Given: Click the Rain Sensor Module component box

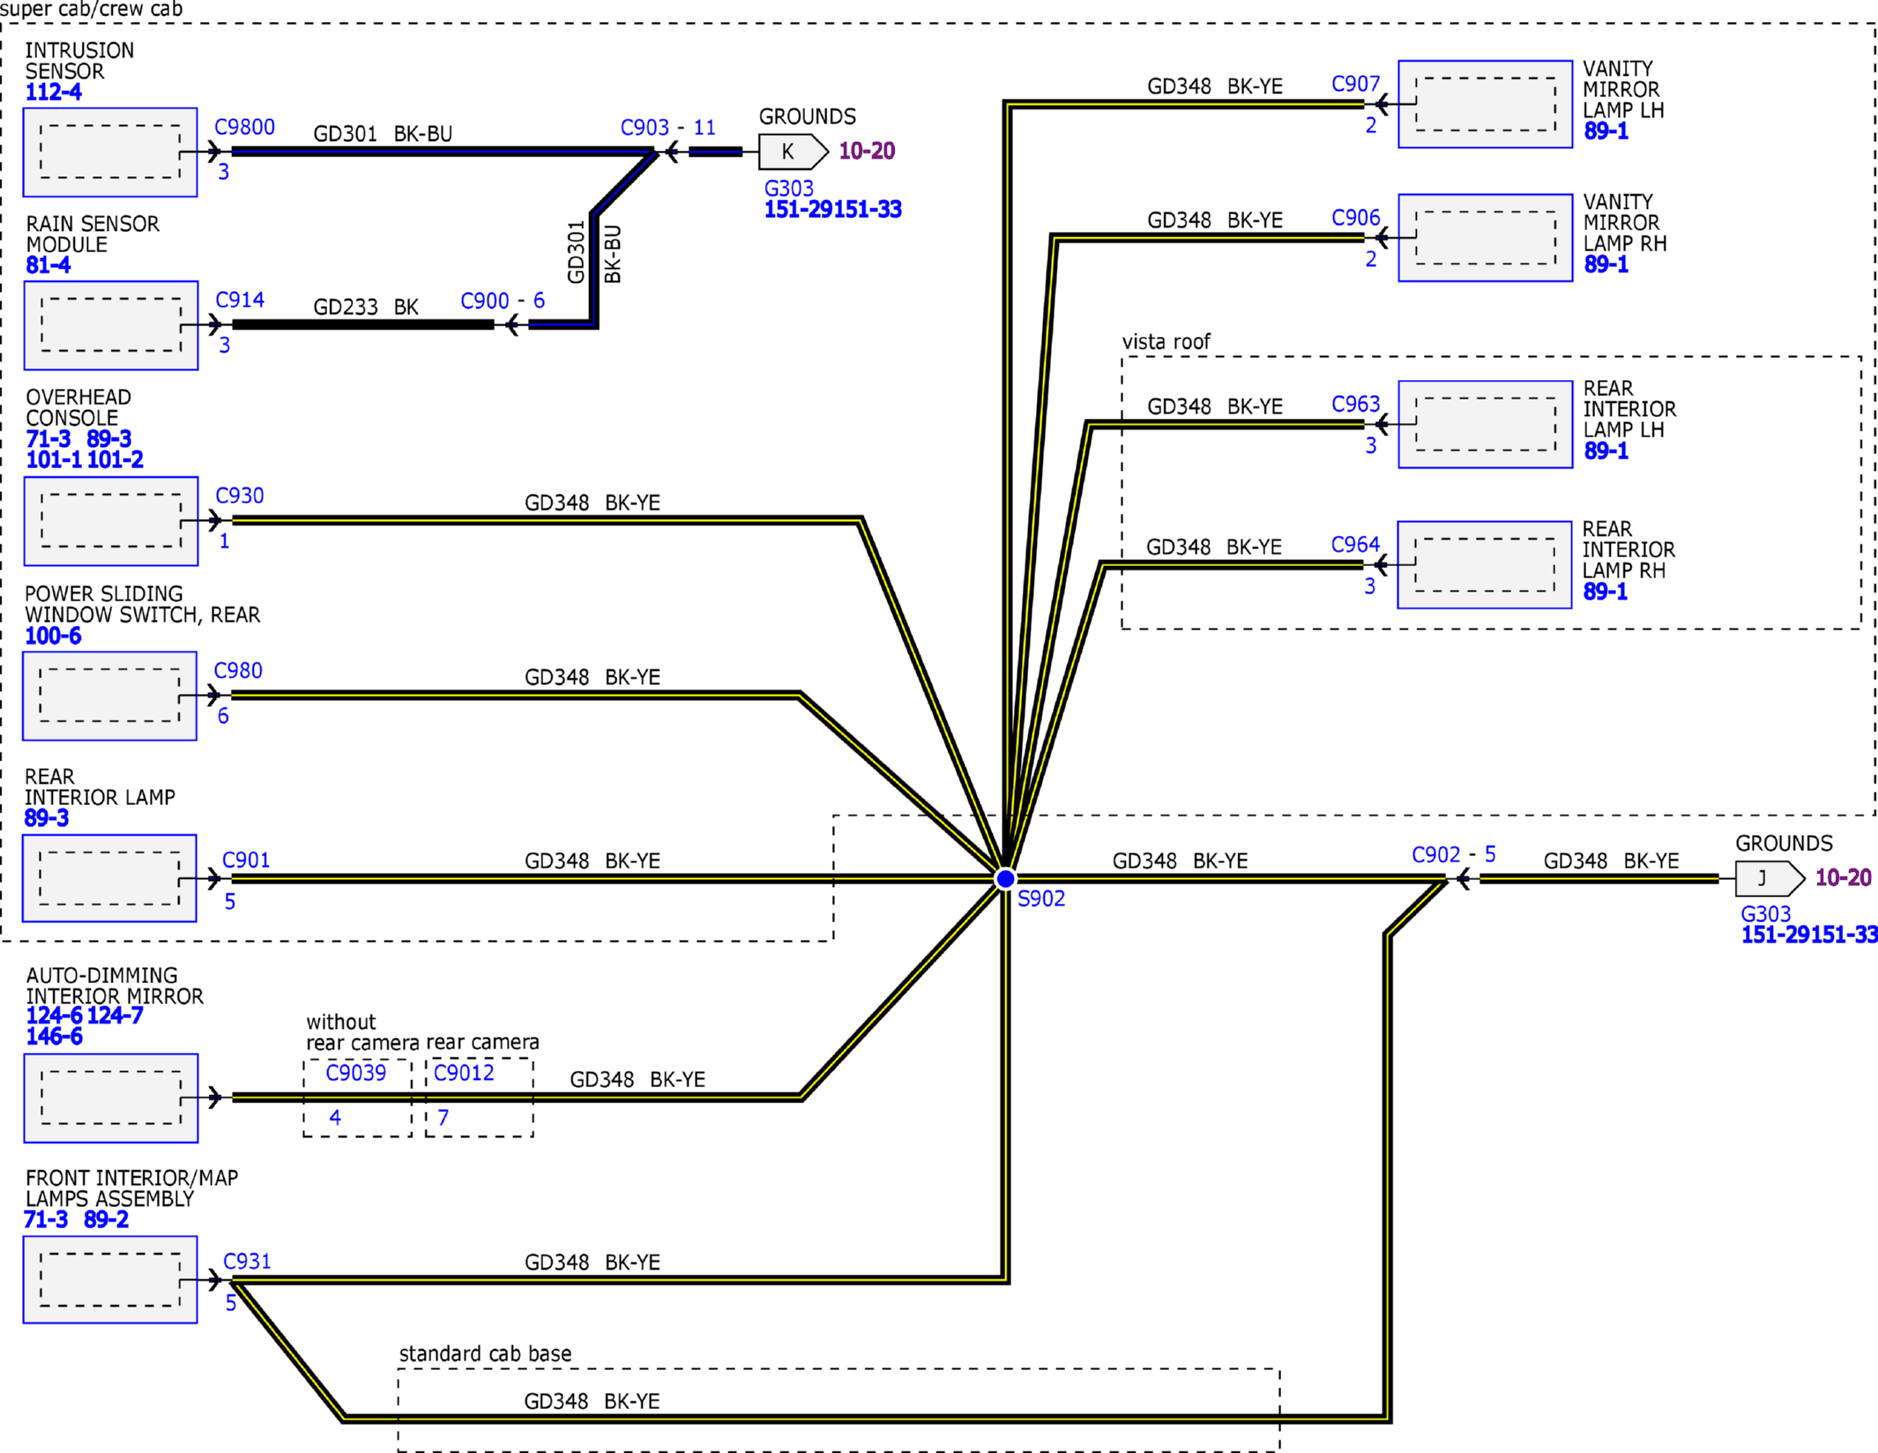Looking at the screenshot, I should (111, 325).
